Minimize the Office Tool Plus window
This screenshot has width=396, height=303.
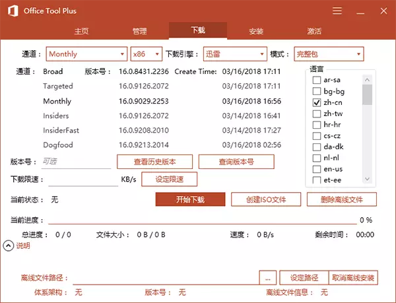pyautogui.click(x=360, y=11)
